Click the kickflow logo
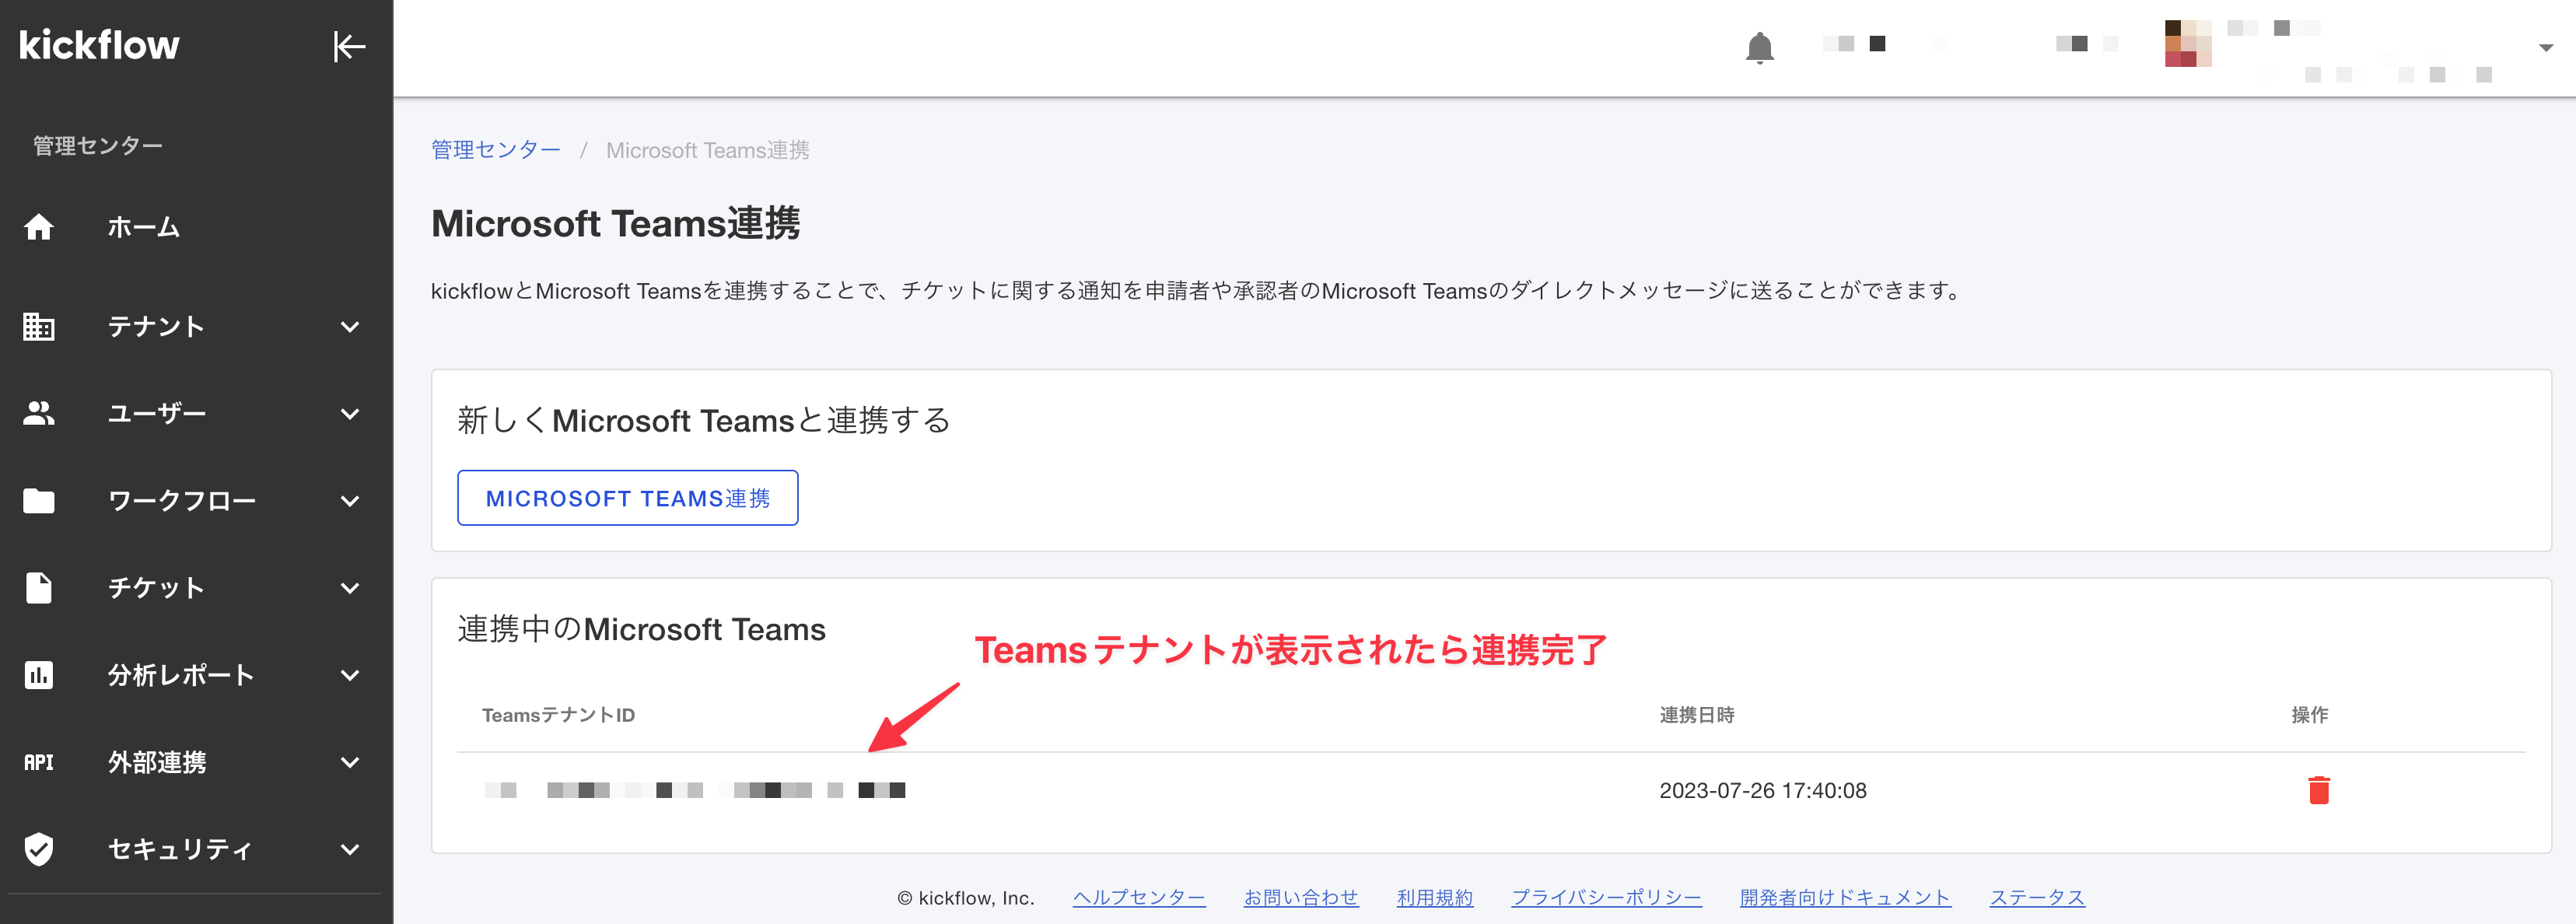This screenshot has height=924, width=2576. point(99,45)
